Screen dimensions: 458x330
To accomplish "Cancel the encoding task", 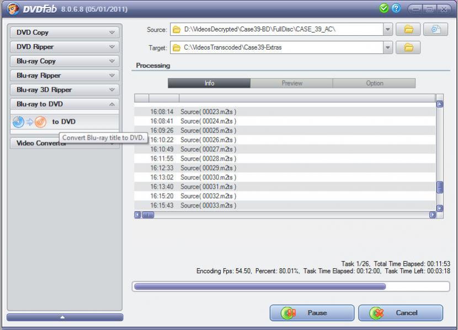I will 401,313.
